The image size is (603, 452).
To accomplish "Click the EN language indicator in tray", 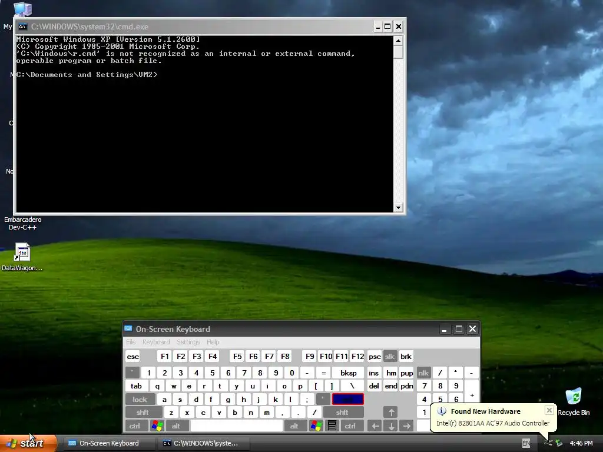I will pos(526,443).
